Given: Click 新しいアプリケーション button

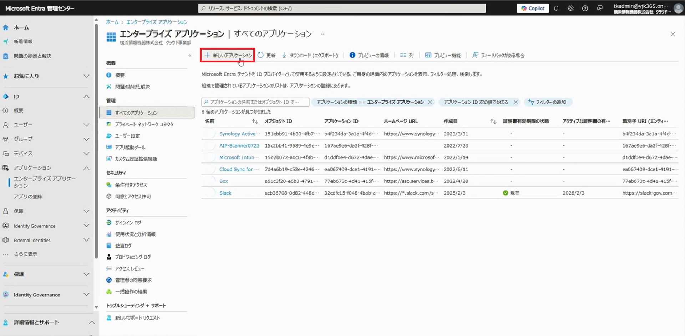Looking at the screenshot, I should point(228,55).
